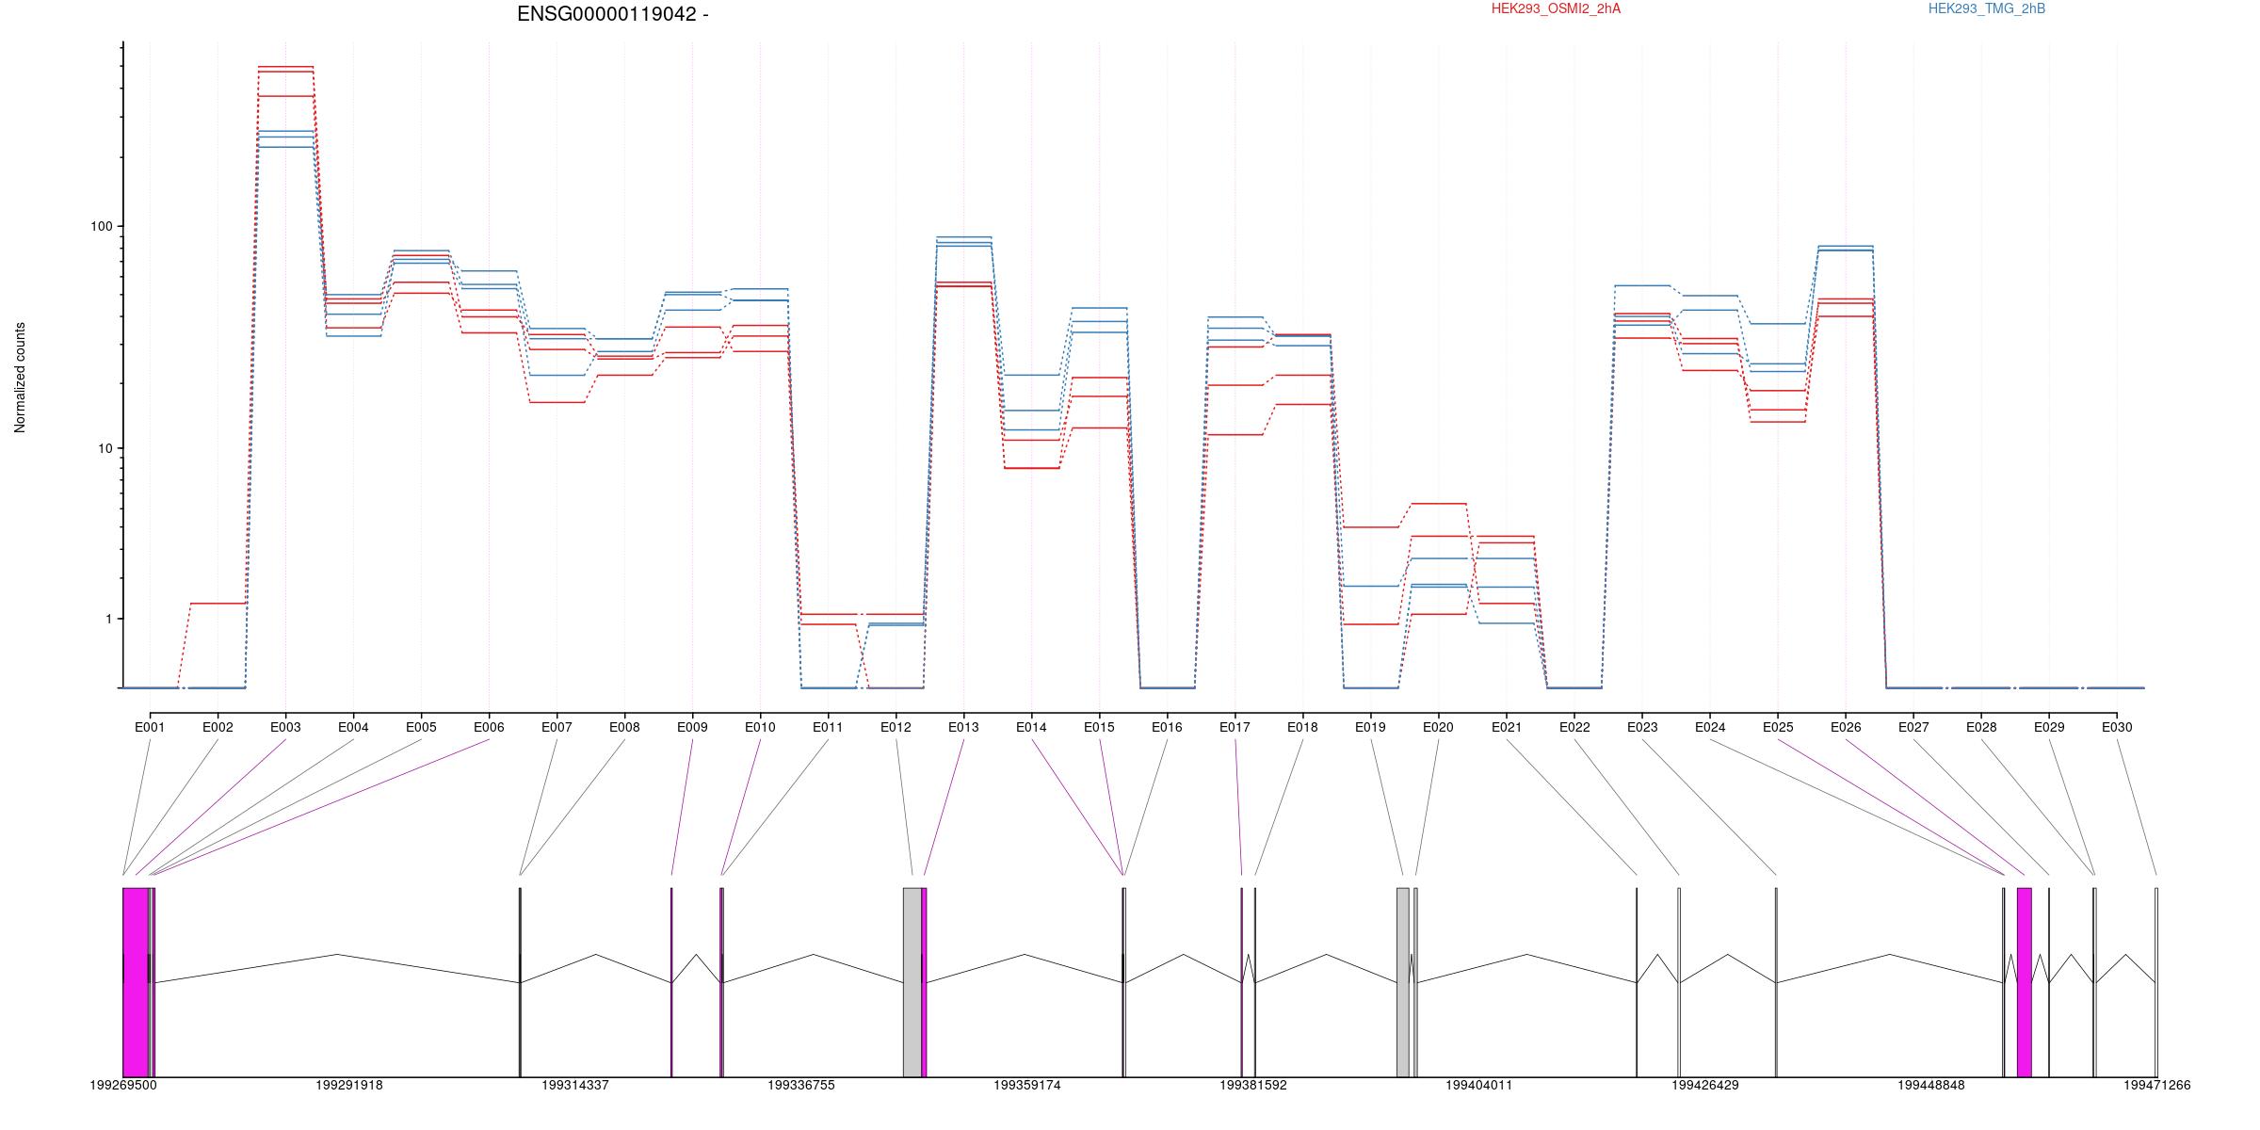
Task: Select exon label E003
Action: pyautogui.click(x=285, y=727)
